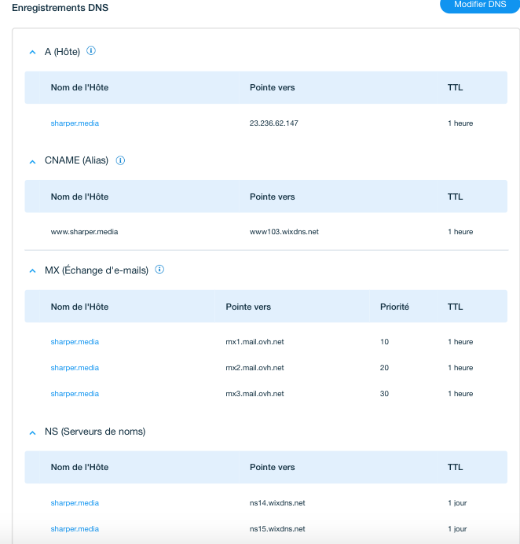Click the Priorité column header in MX table
Viewport: 520px width, 544px height.
(394, 307)
